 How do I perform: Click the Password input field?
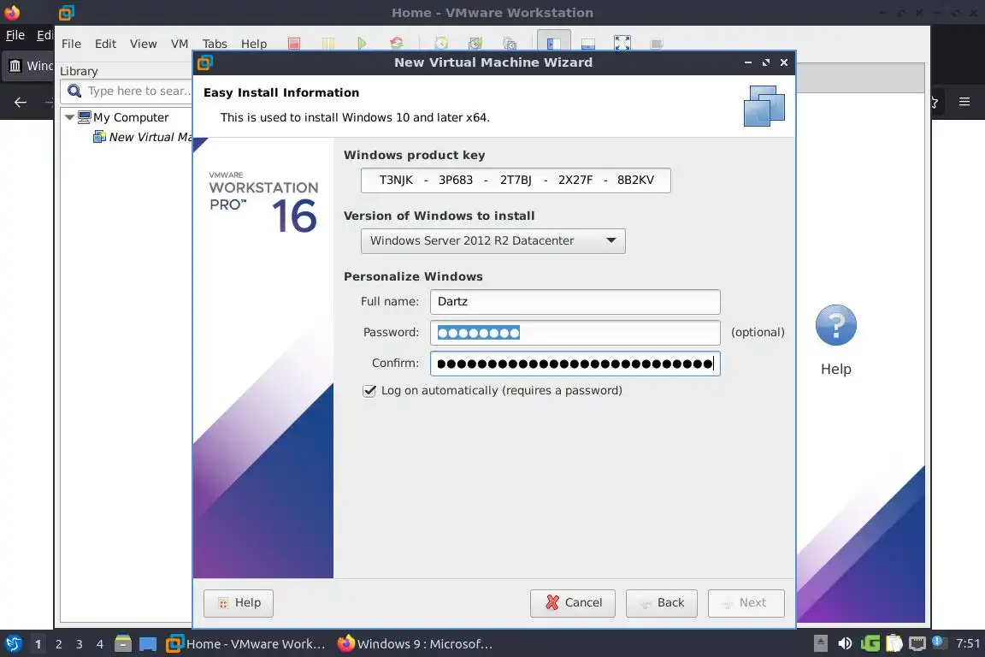point(575,333)
